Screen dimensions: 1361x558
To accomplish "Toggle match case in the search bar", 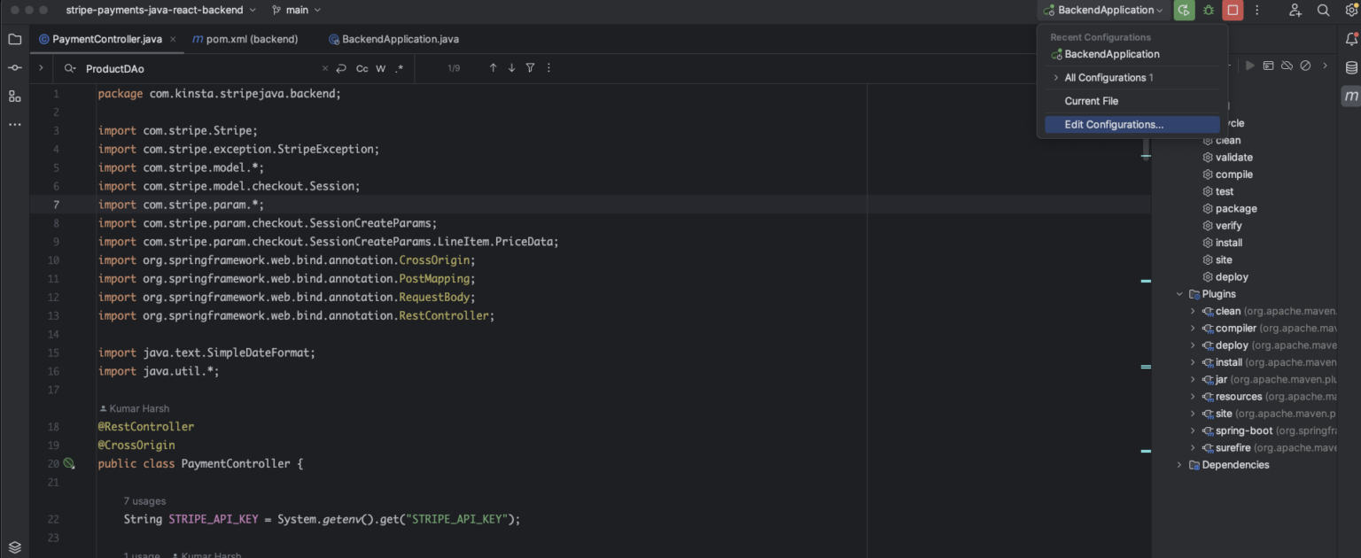I will [x=361, y=68].
